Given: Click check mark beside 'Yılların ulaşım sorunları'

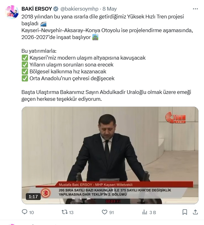Looking at the screenshot, I should (25, 65).
